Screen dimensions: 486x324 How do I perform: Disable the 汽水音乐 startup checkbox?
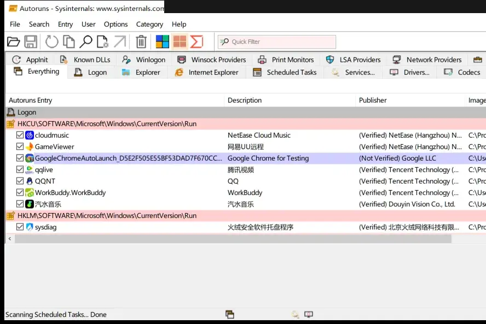click(x=20, y=204)
